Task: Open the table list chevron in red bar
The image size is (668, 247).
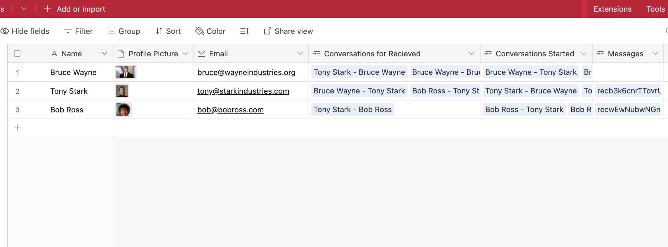Action: [24, 9]
